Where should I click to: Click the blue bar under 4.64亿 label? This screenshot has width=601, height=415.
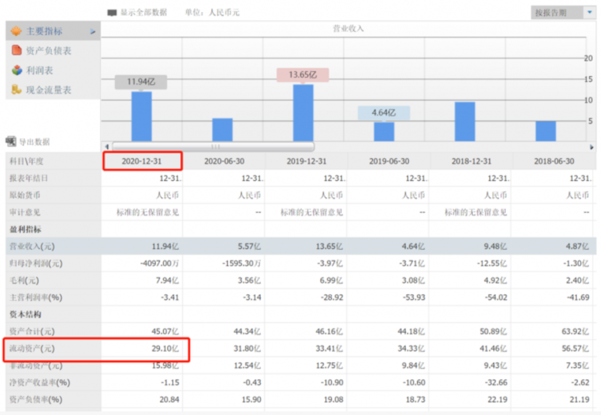coord(384,131)
